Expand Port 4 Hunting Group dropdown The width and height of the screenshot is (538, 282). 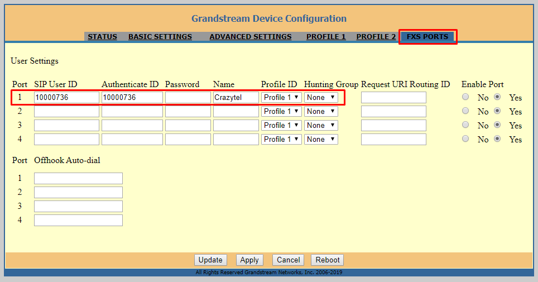pos(321,139)
